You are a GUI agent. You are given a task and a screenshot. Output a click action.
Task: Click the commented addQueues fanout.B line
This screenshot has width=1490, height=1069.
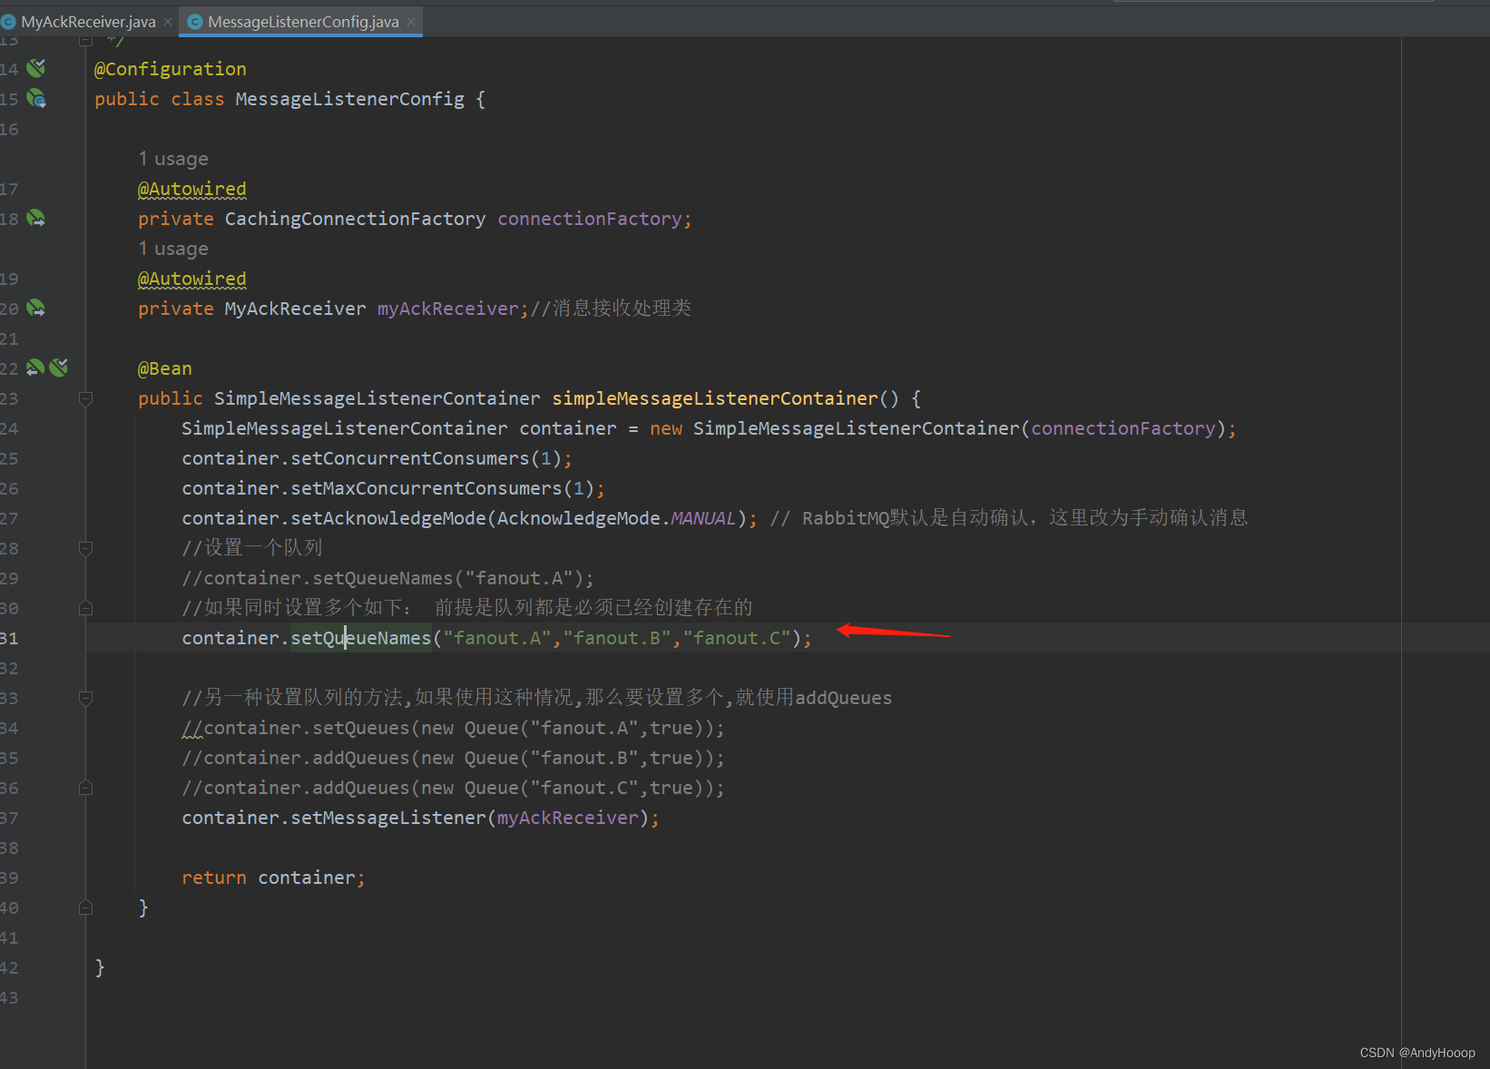pyautogui.click(x=454, y=758)
